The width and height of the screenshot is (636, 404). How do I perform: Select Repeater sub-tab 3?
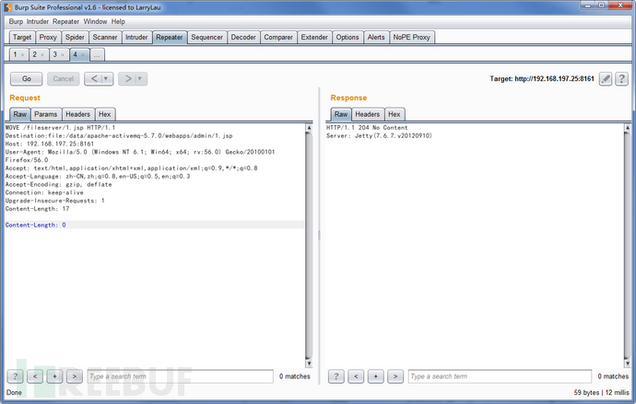tap(55, 54)
